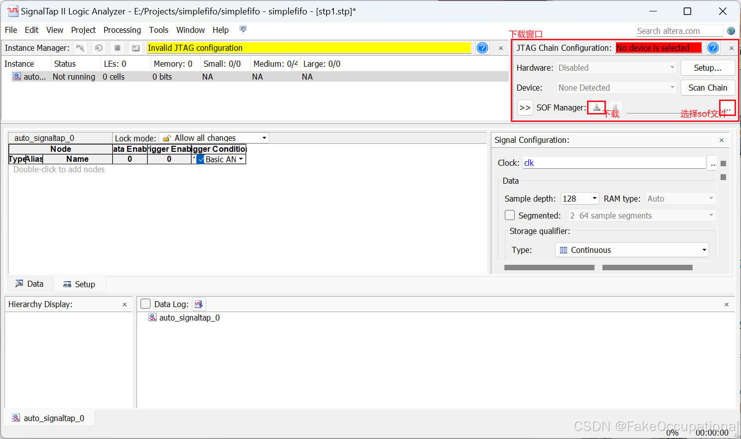Viewport: 741px width, 439px height.
Task: Click the Autorun Analysis icon in Instance Manager
Action: point(99,48)
